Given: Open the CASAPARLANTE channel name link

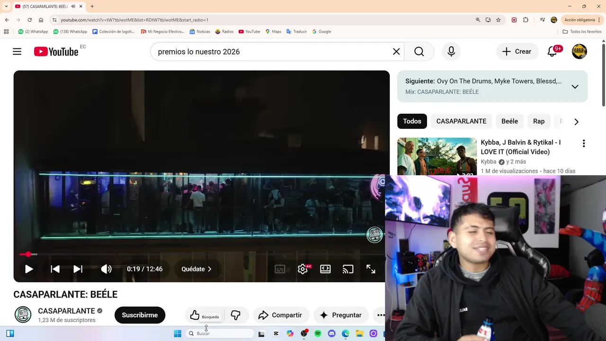Looking at the screenshot, I should pos(66,311).
